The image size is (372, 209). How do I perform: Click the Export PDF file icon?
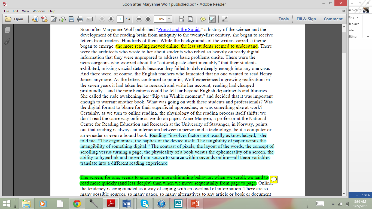click(x=44, y=19)
